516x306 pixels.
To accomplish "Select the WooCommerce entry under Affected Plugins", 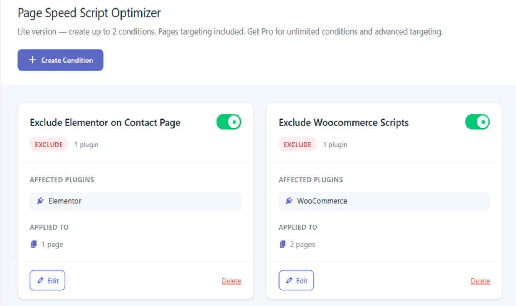I will click(384, 201).
